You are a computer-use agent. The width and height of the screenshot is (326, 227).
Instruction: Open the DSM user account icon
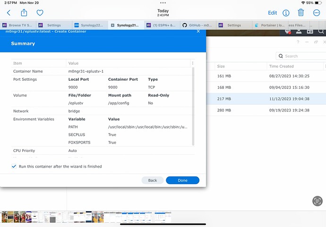click(x=299, y=32)
